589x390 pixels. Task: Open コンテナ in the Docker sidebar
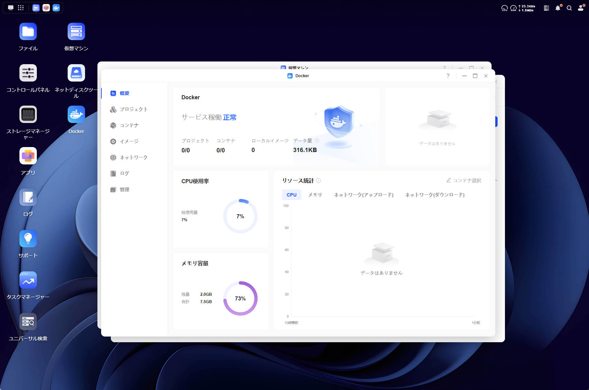pos(134,125)
